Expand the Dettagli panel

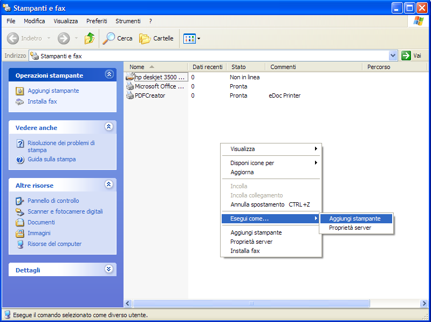click(109, 269)
